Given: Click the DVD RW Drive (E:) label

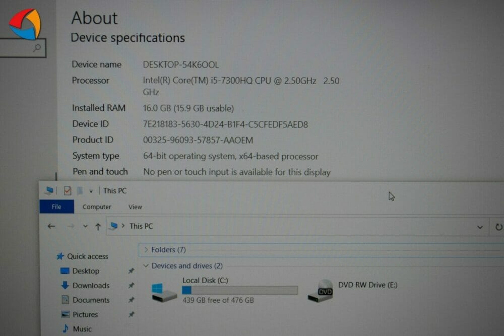Looking at the screenshot, I should (368, 285).
